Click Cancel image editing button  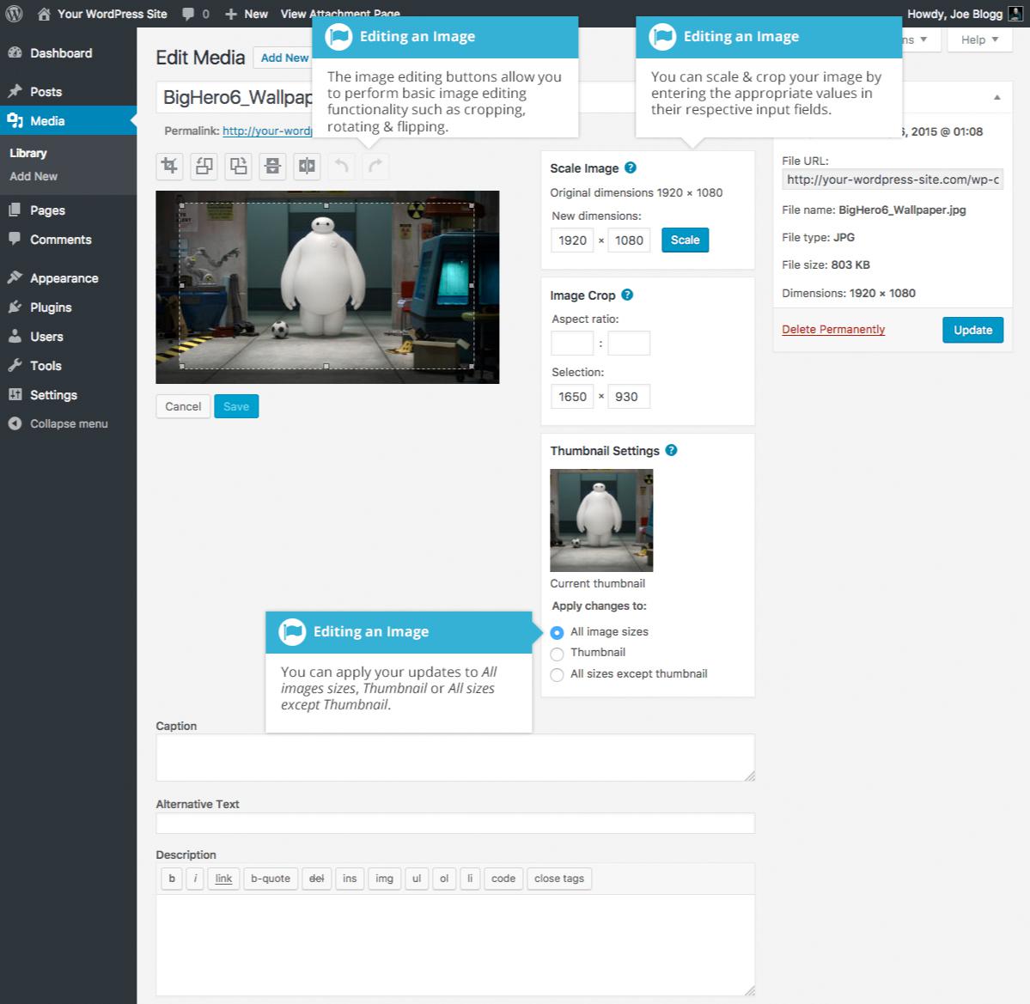click(x=183, y=406)
